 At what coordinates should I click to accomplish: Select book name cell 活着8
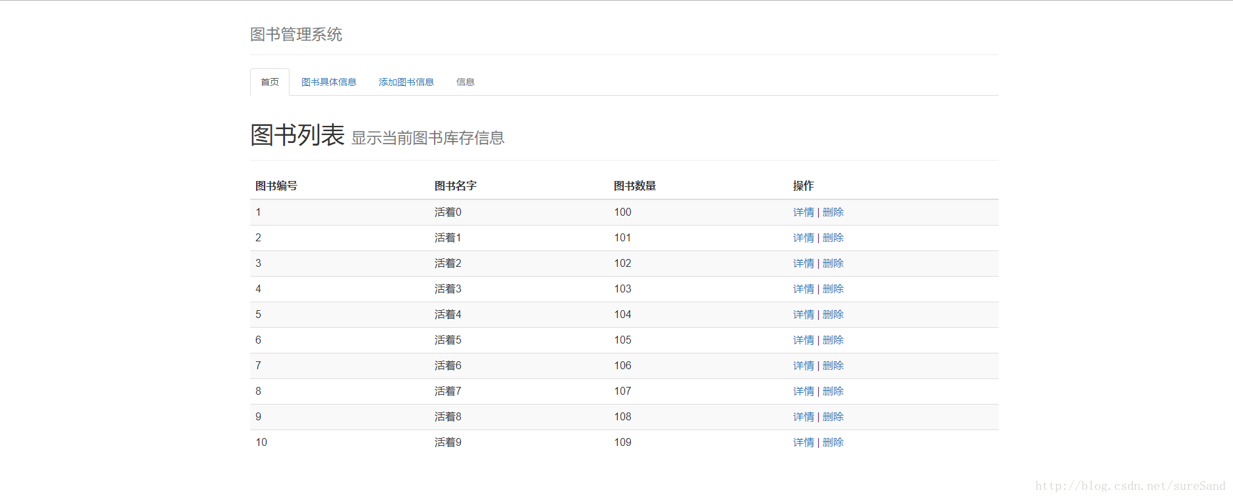448,417
